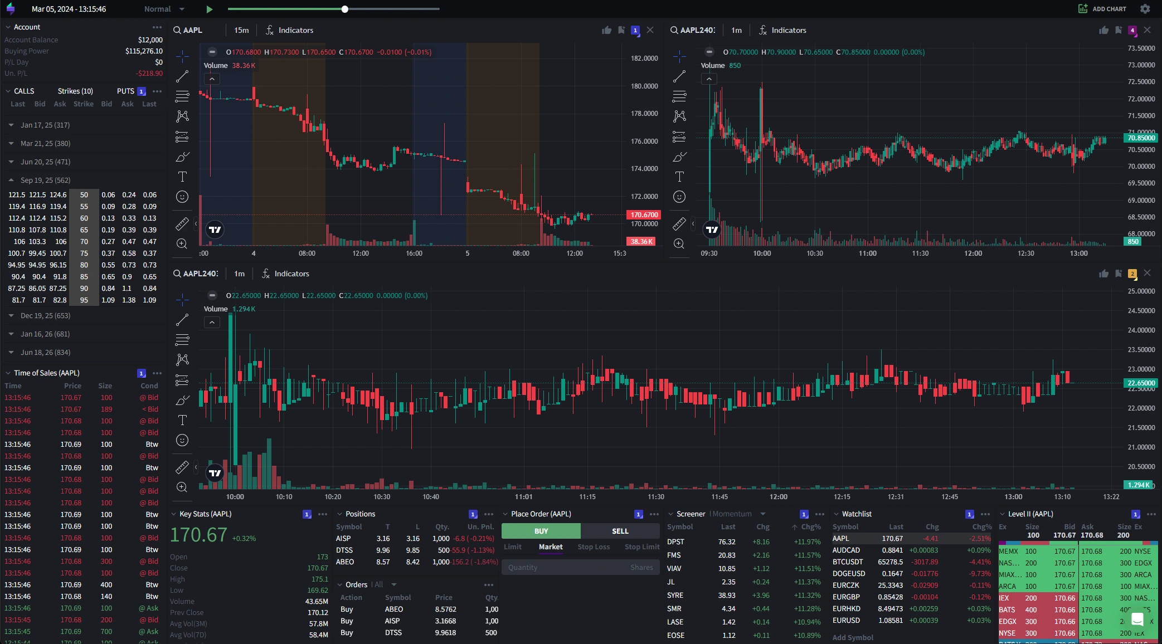The height and width of the screenshot is (644, 1162).
Task: Select DPST row in Screener
Action: (745, 541)
